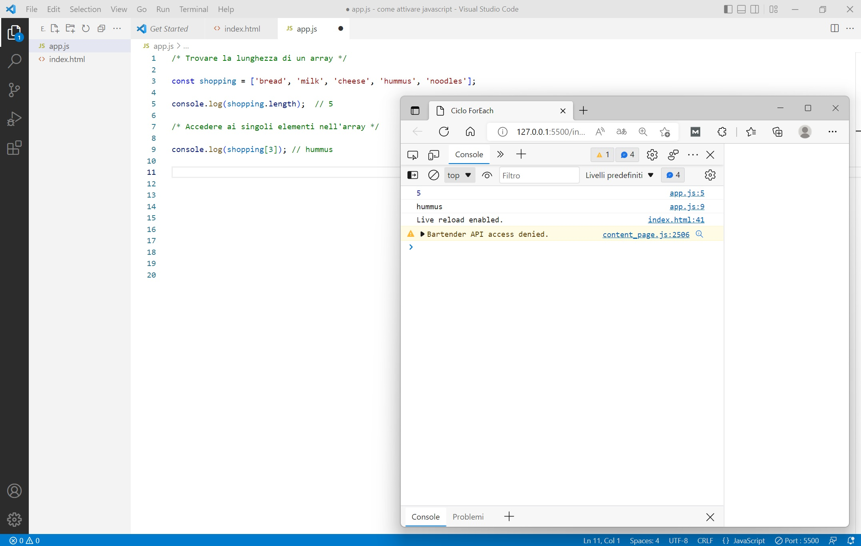Open Source Control view in VS Code sidebar
The image size is (861, 546).
(x=14, y=90)
